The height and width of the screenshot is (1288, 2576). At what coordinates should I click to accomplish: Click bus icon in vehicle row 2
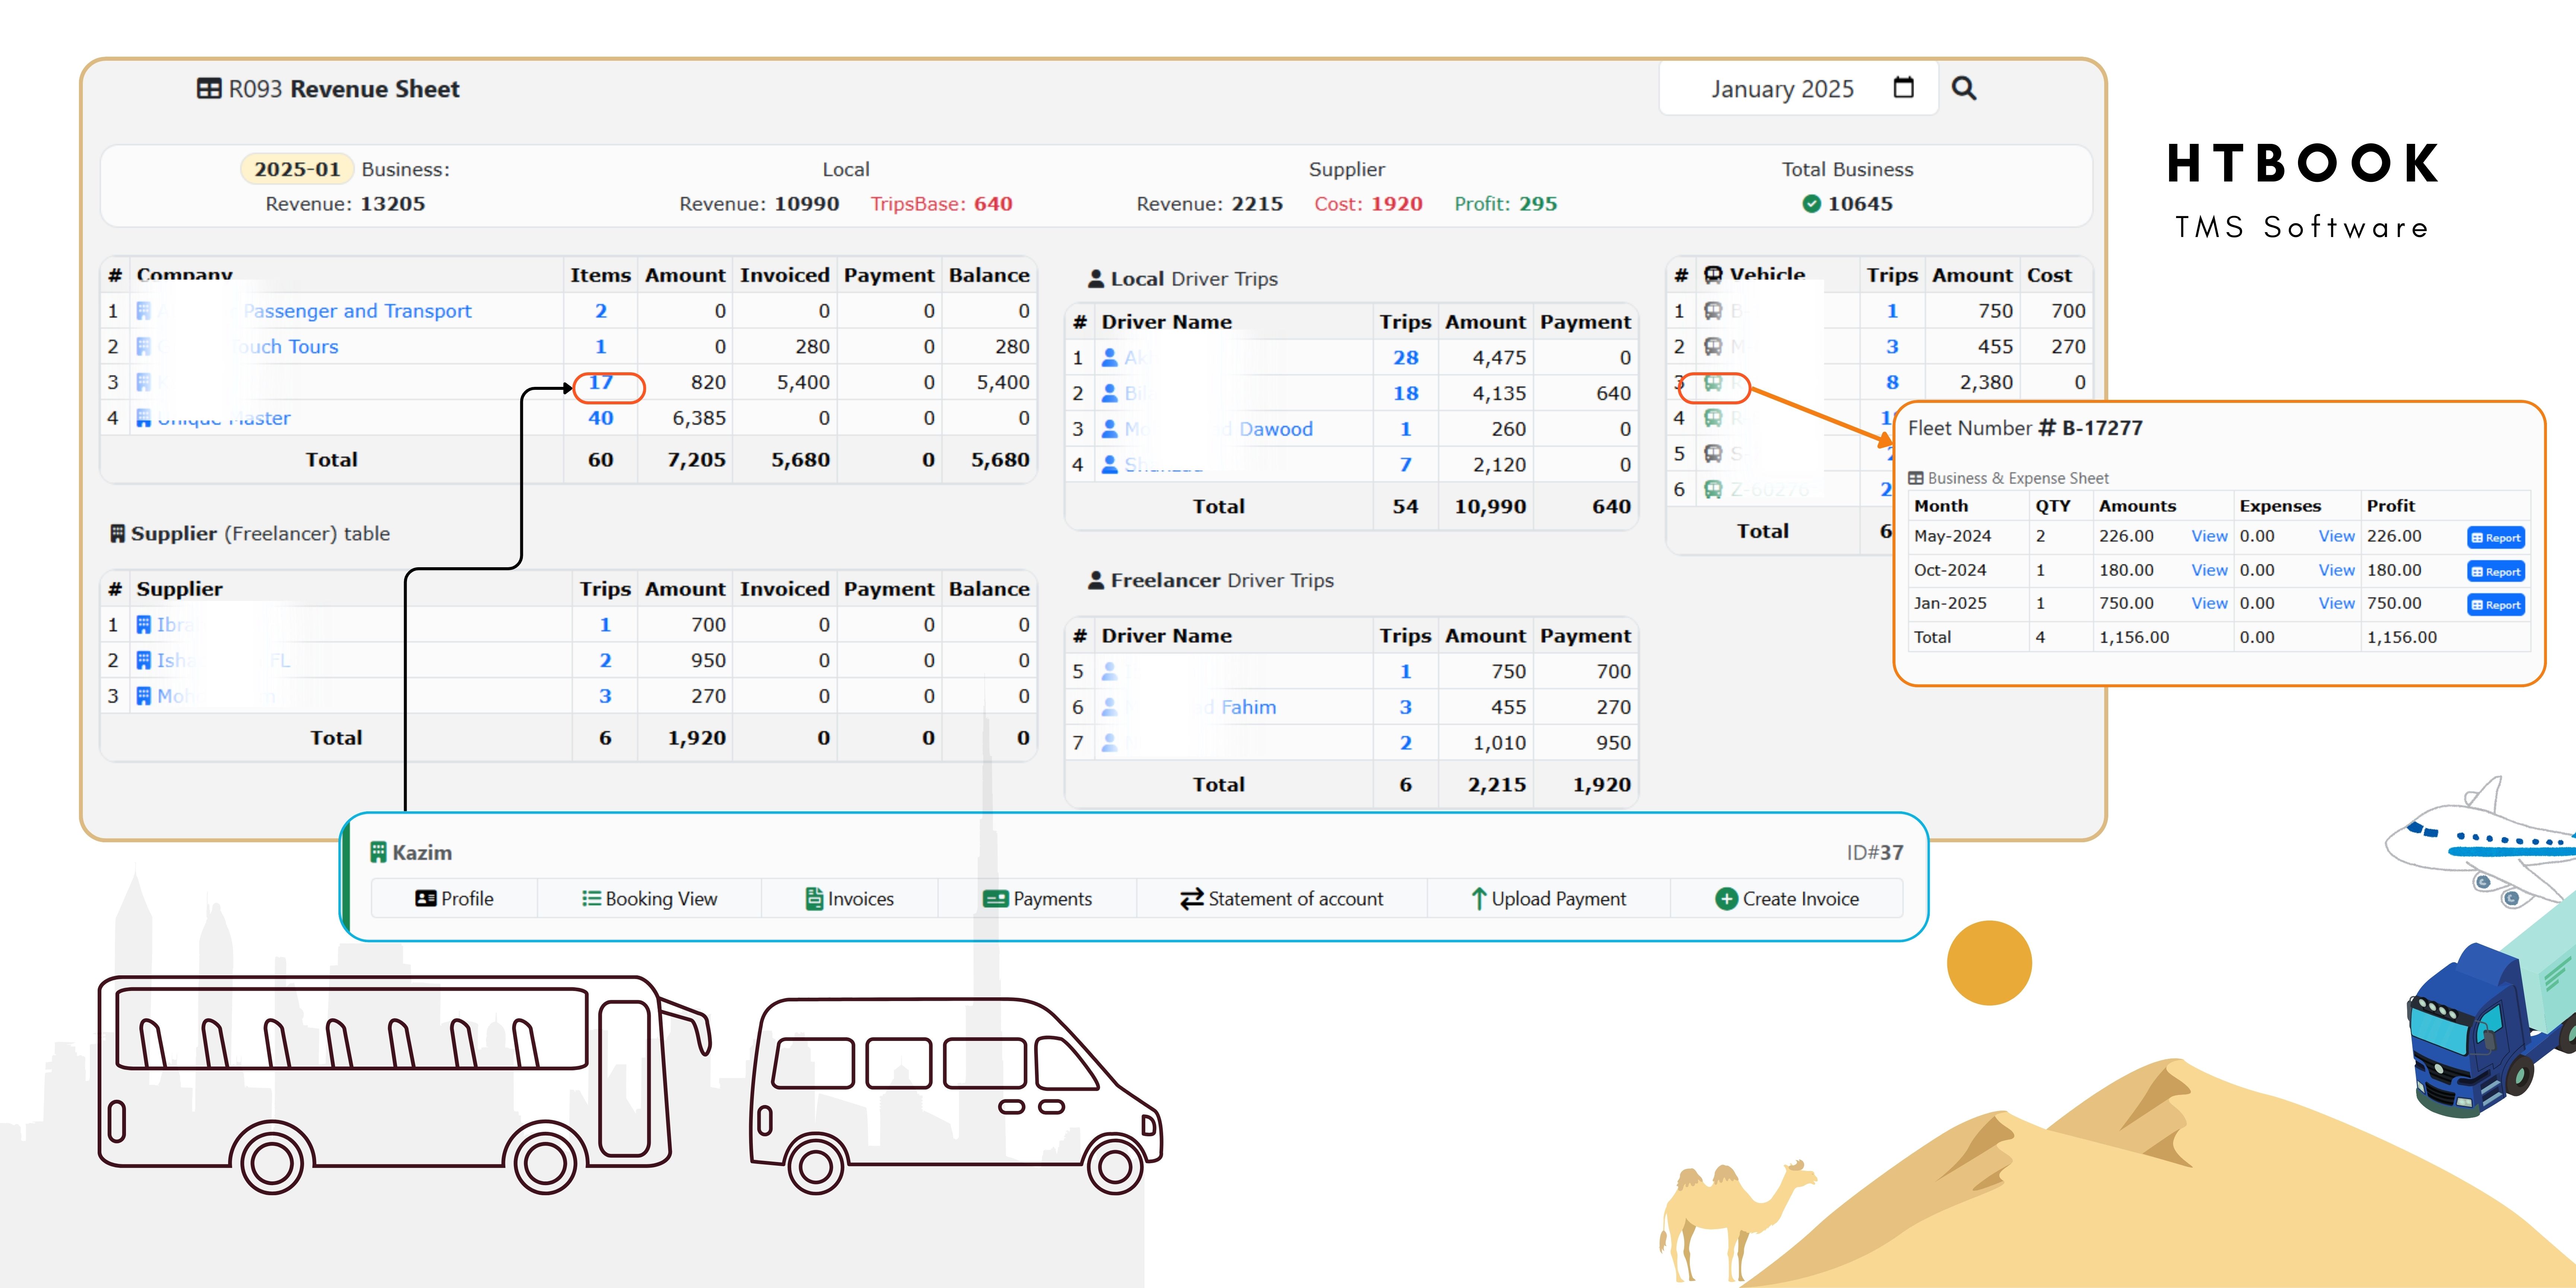[1713, 347]
